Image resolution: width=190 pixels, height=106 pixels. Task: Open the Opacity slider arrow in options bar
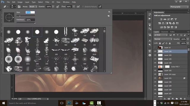click(x=53, y=7)
